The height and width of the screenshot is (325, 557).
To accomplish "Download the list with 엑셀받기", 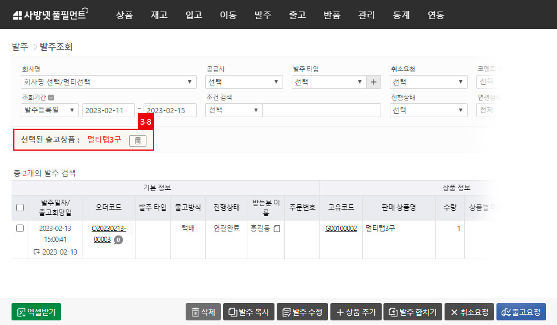I will coord(36,312).
